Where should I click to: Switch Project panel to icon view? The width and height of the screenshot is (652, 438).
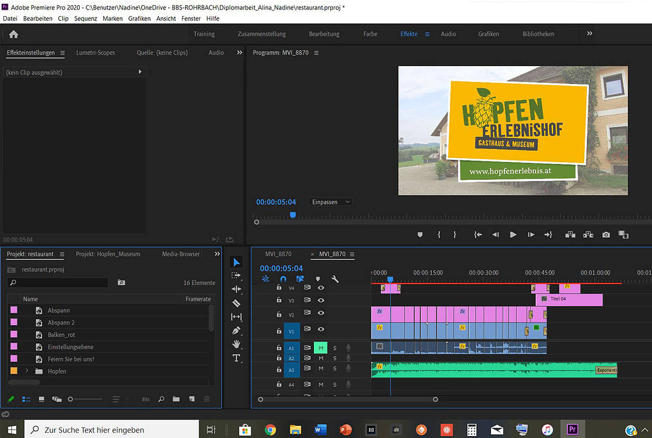tap(42, 399)
